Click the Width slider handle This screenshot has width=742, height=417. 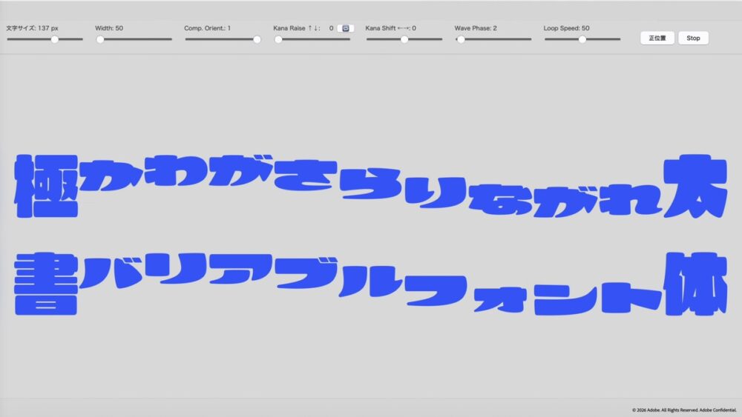tap(100, 39)
